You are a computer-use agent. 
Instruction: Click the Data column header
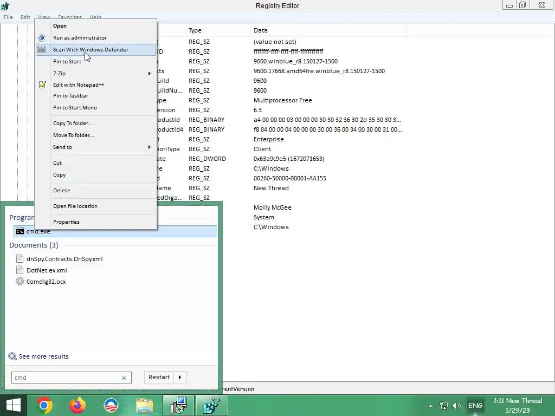[260, 30]
